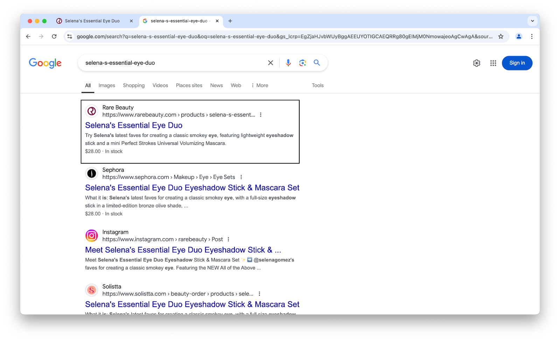Viewport: 560px width, 341px height.
Task: Open site information icon in address bar
Action: 70,36
